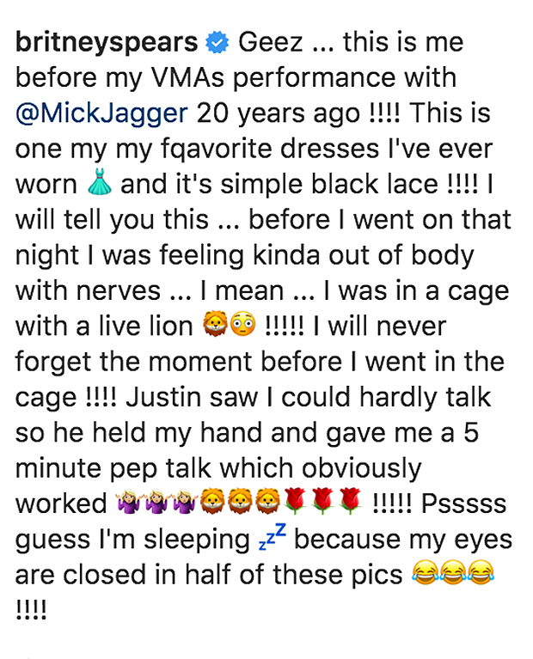Click the blue verified badge

pyautogui.click(x=217, y=42)
